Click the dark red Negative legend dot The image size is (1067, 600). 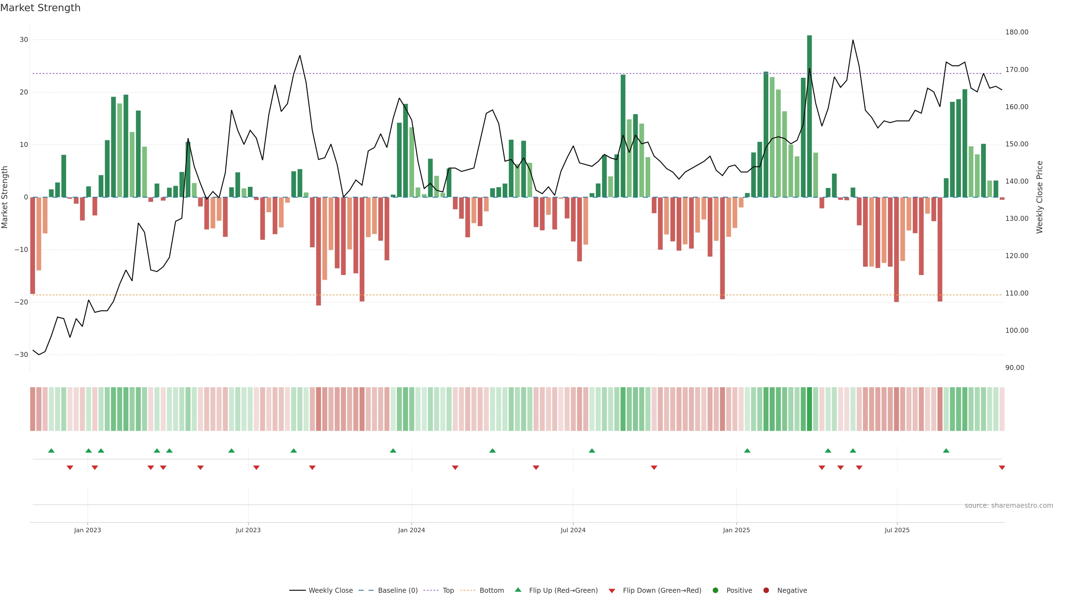click(x=766, y=591)
